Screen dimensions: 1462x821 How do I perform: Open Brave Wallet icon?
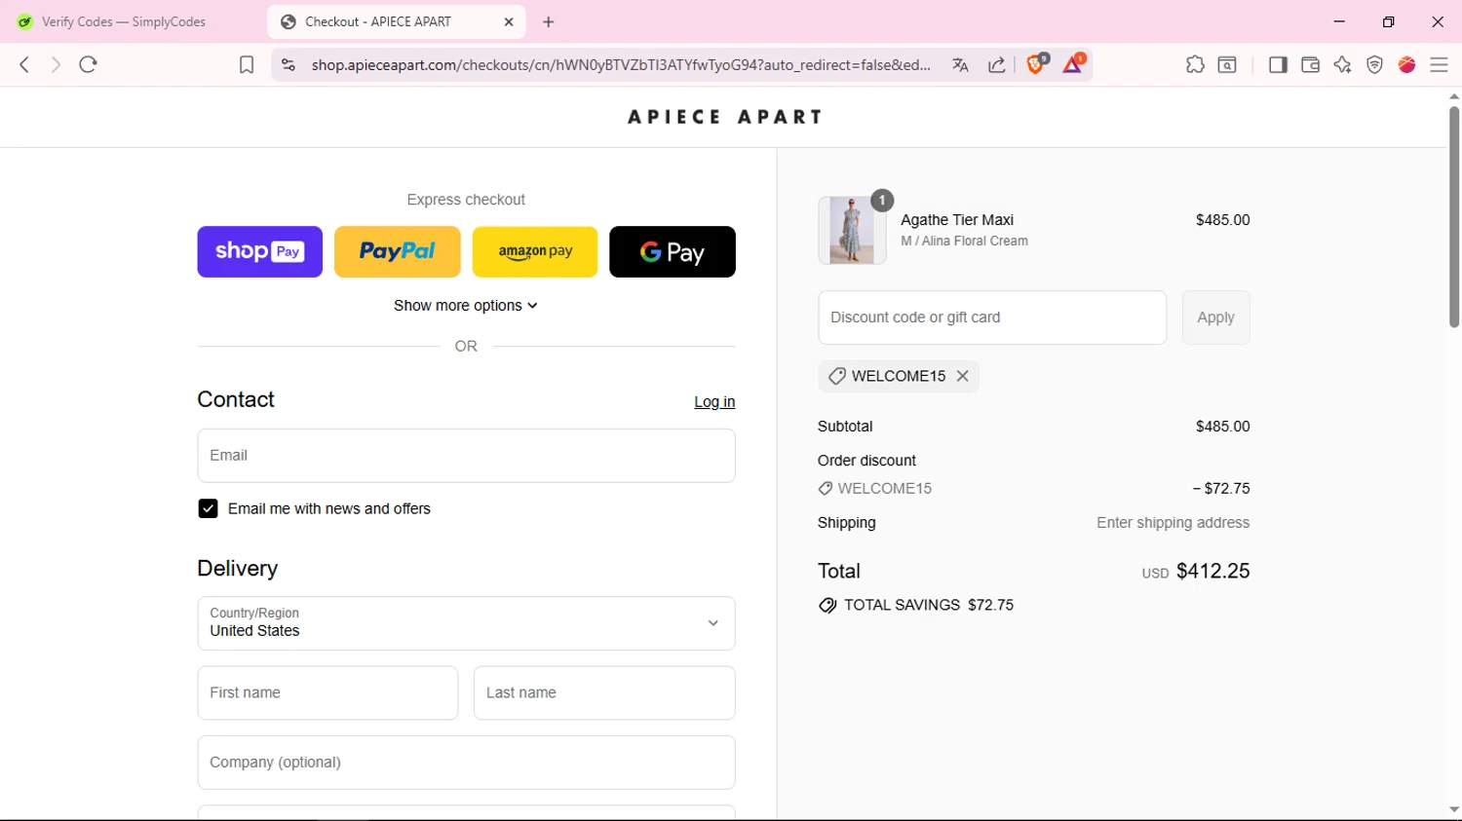(1310, 64)
